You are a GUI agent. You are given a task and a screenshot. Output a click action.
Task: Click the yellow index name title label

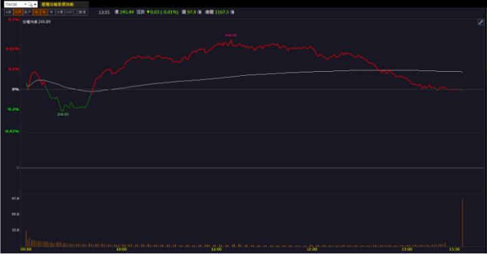(57, 4)
